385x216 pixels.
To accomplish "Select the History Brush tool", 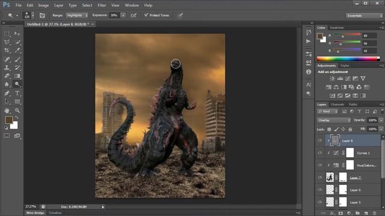I will tap(17, 67).
